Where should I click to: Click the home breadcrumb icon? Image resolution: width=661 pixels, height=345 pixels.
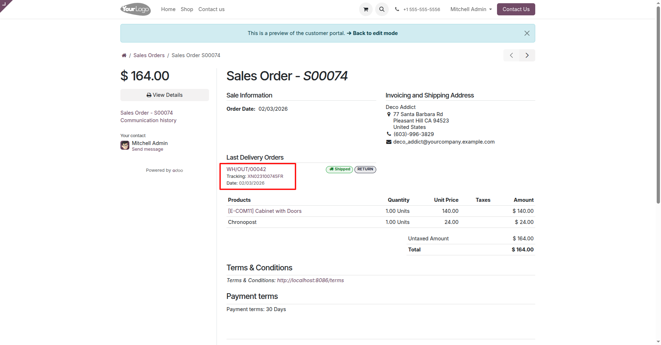[x=124, y=55]
